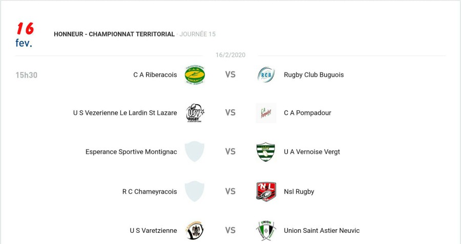Screen dimensions: 461x244
Task: Select the C A Pompadour team name
Action: pos(307,113)
